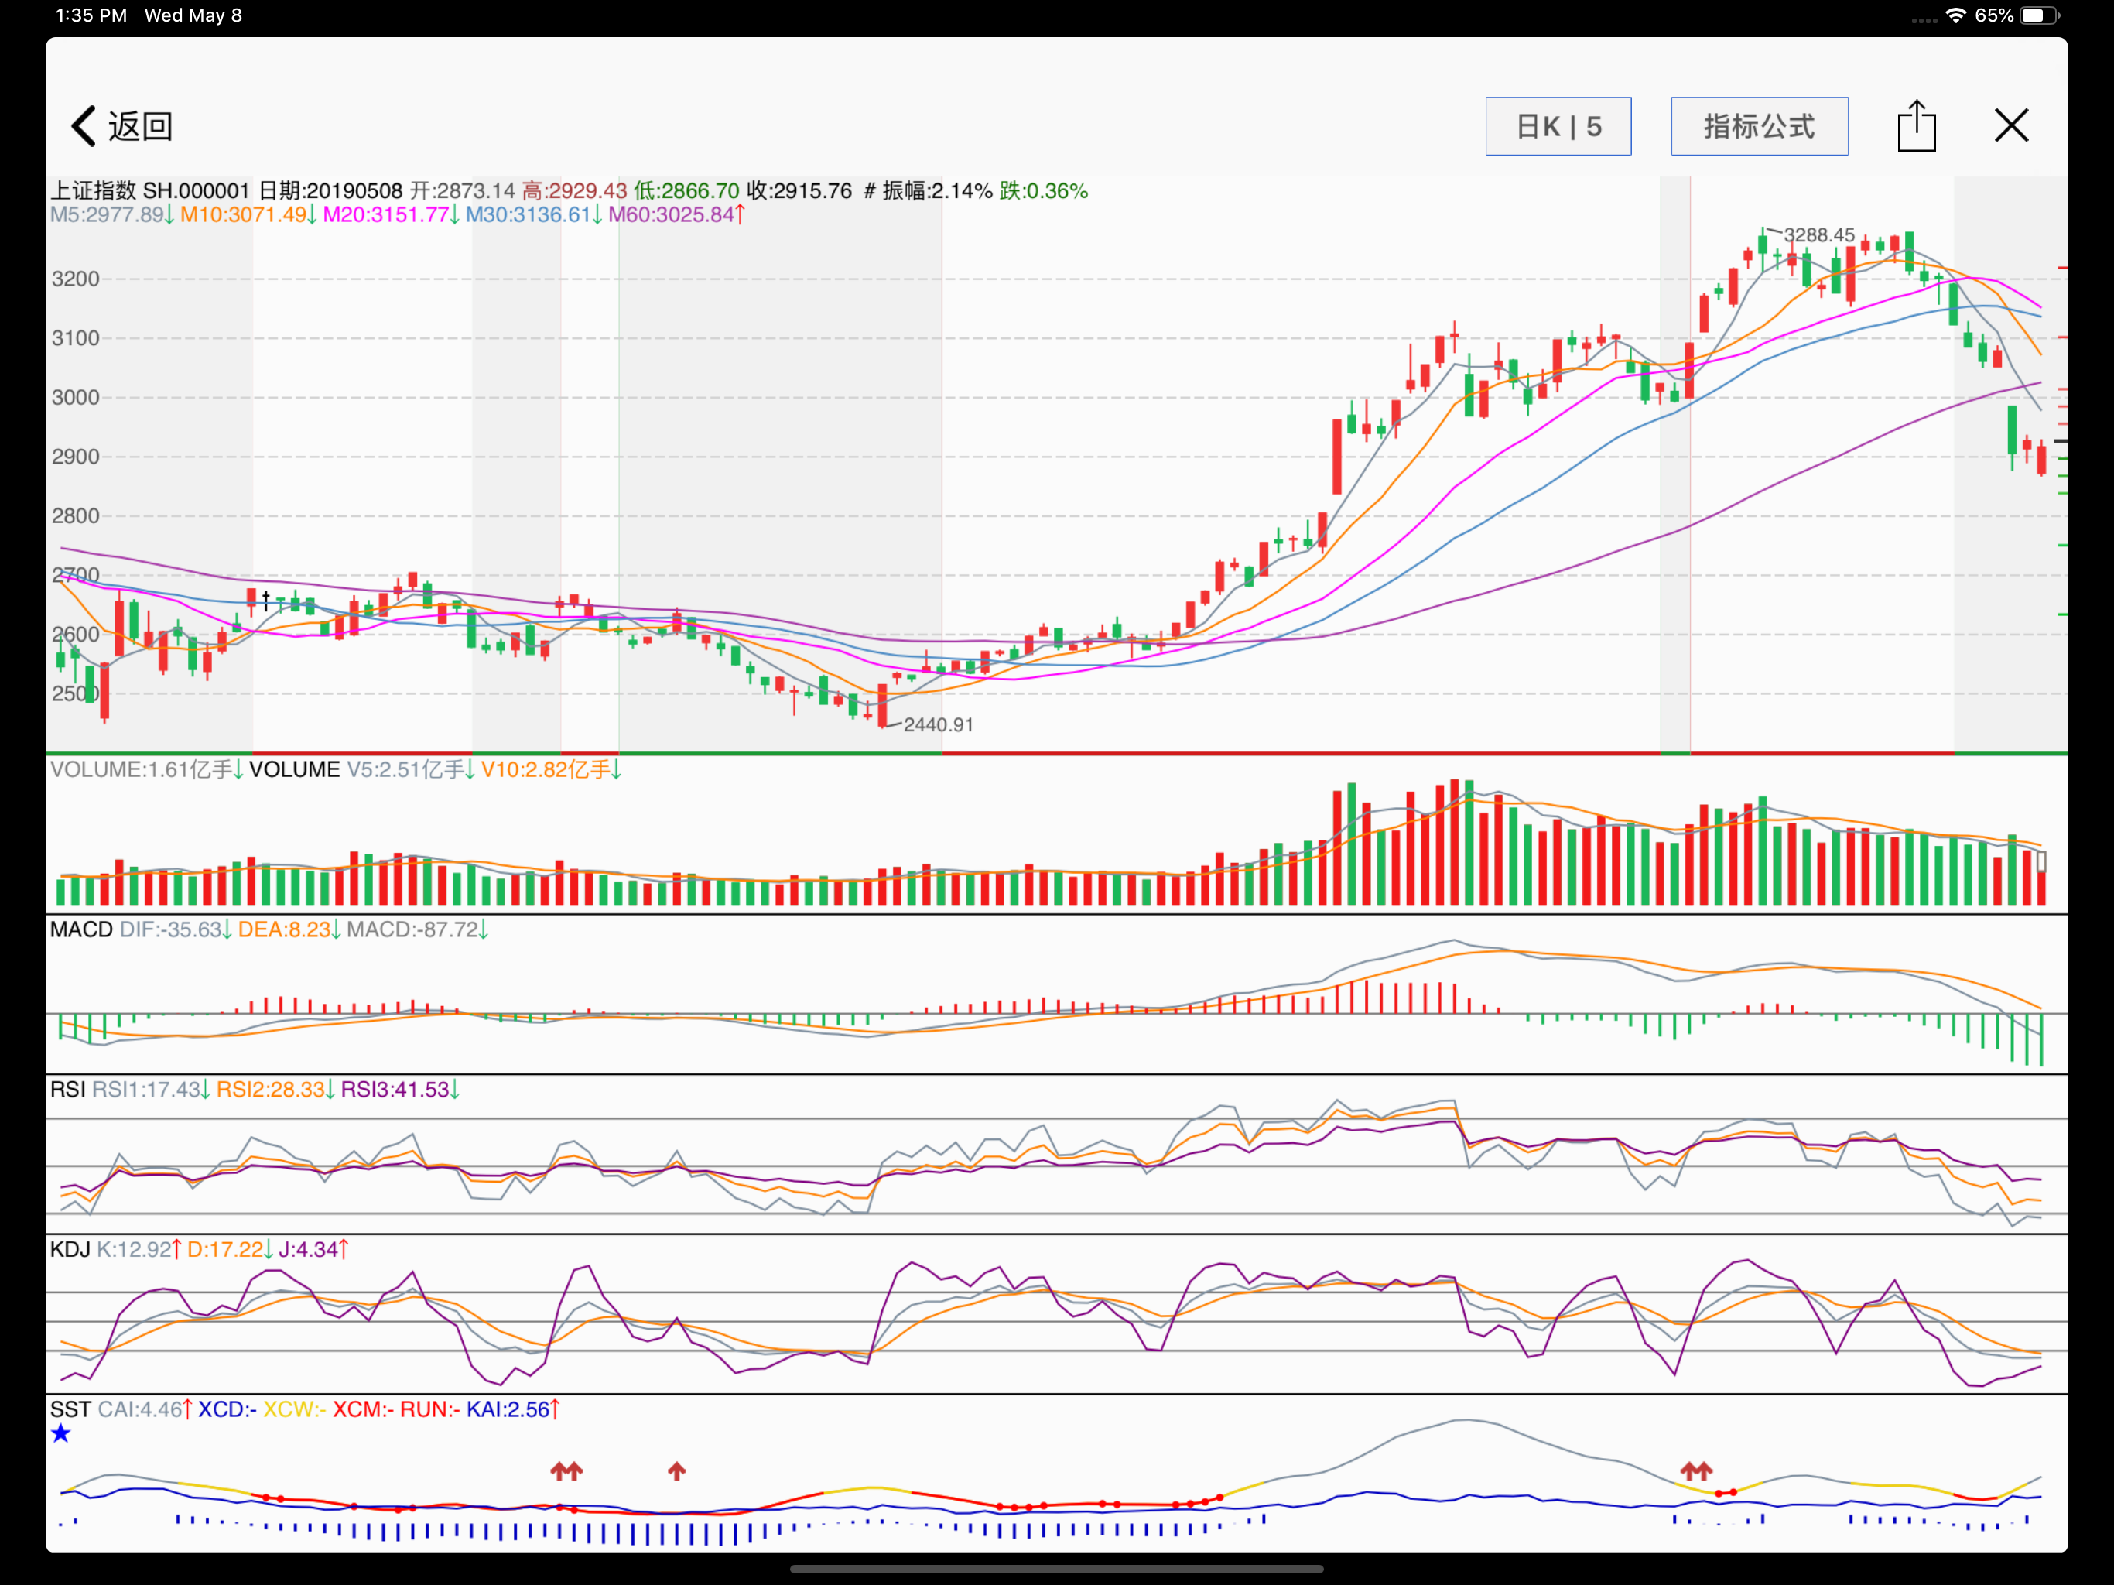Select the 2440.91 low price label
Screen dimensions: 2114x1585
click(x=939, y=724)
